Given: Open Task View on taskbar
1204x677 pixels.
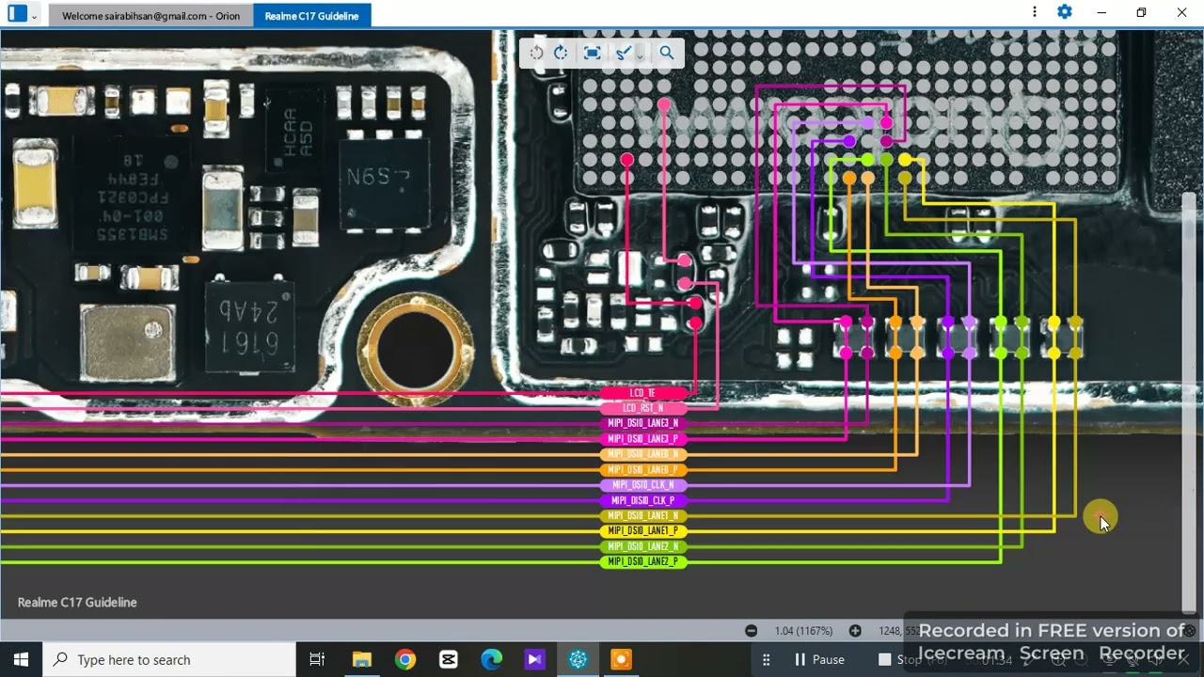Looking at the screenshot, I should tap(317, 659).
